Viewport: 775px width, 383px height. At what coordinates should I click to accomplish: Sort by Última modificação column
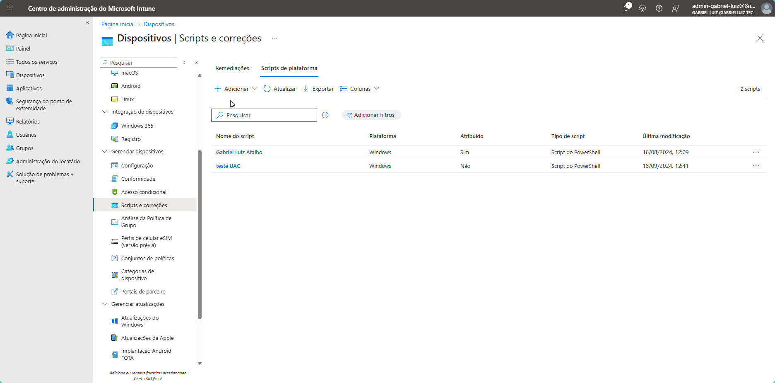(x=666, y=136)
